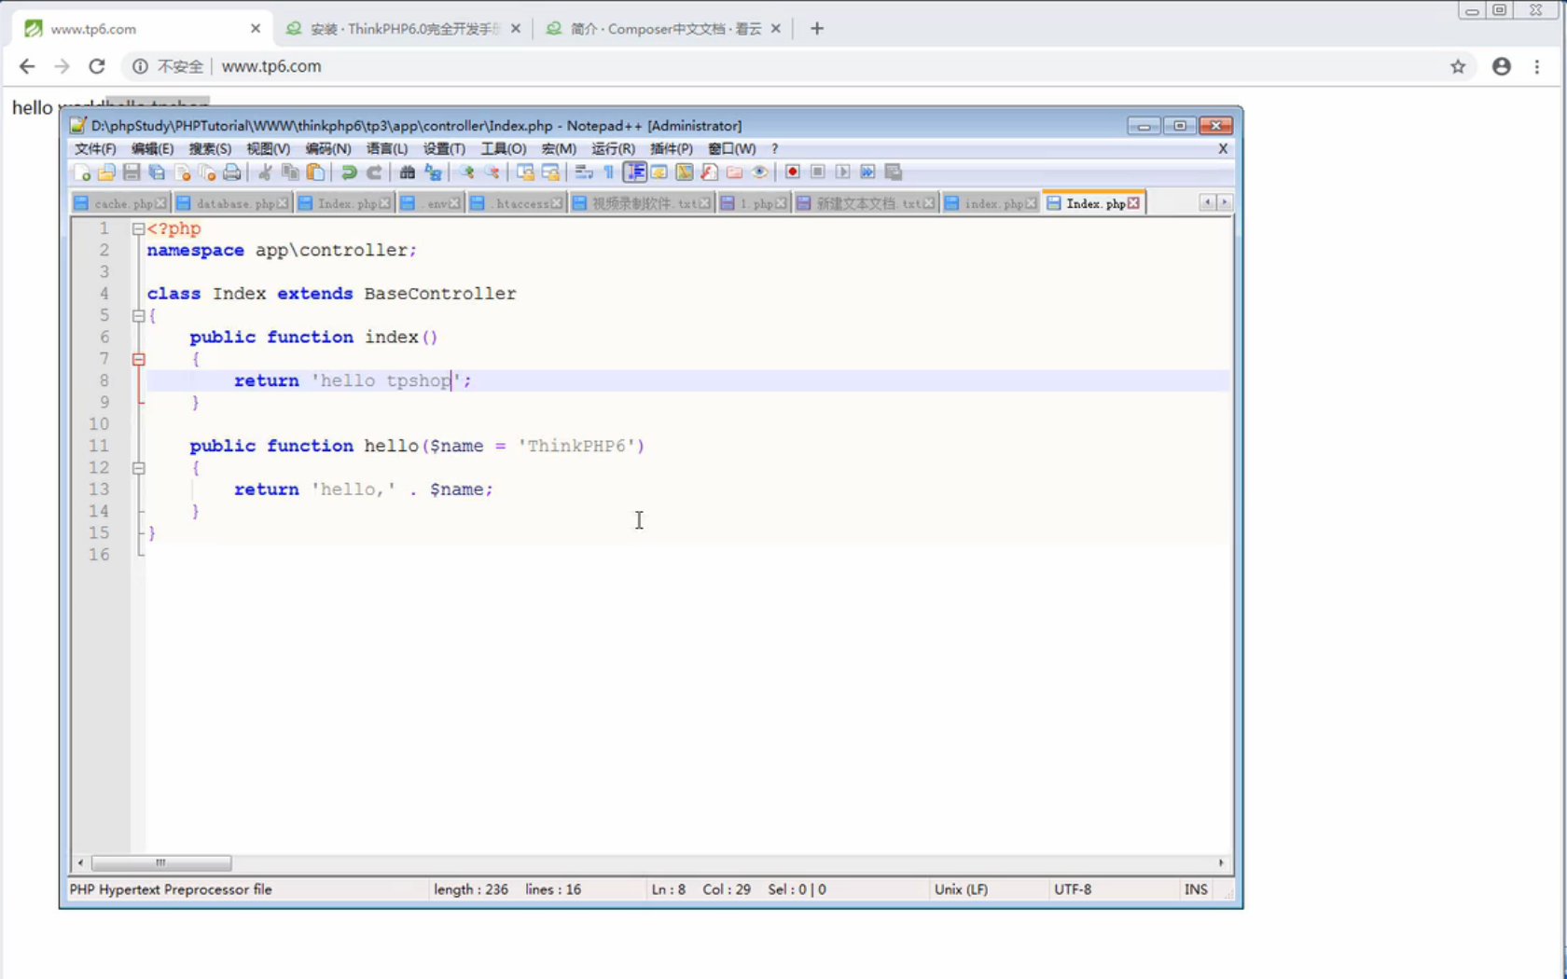
Task: Collapse the fold marker at line 1
Action: [138, 228]
